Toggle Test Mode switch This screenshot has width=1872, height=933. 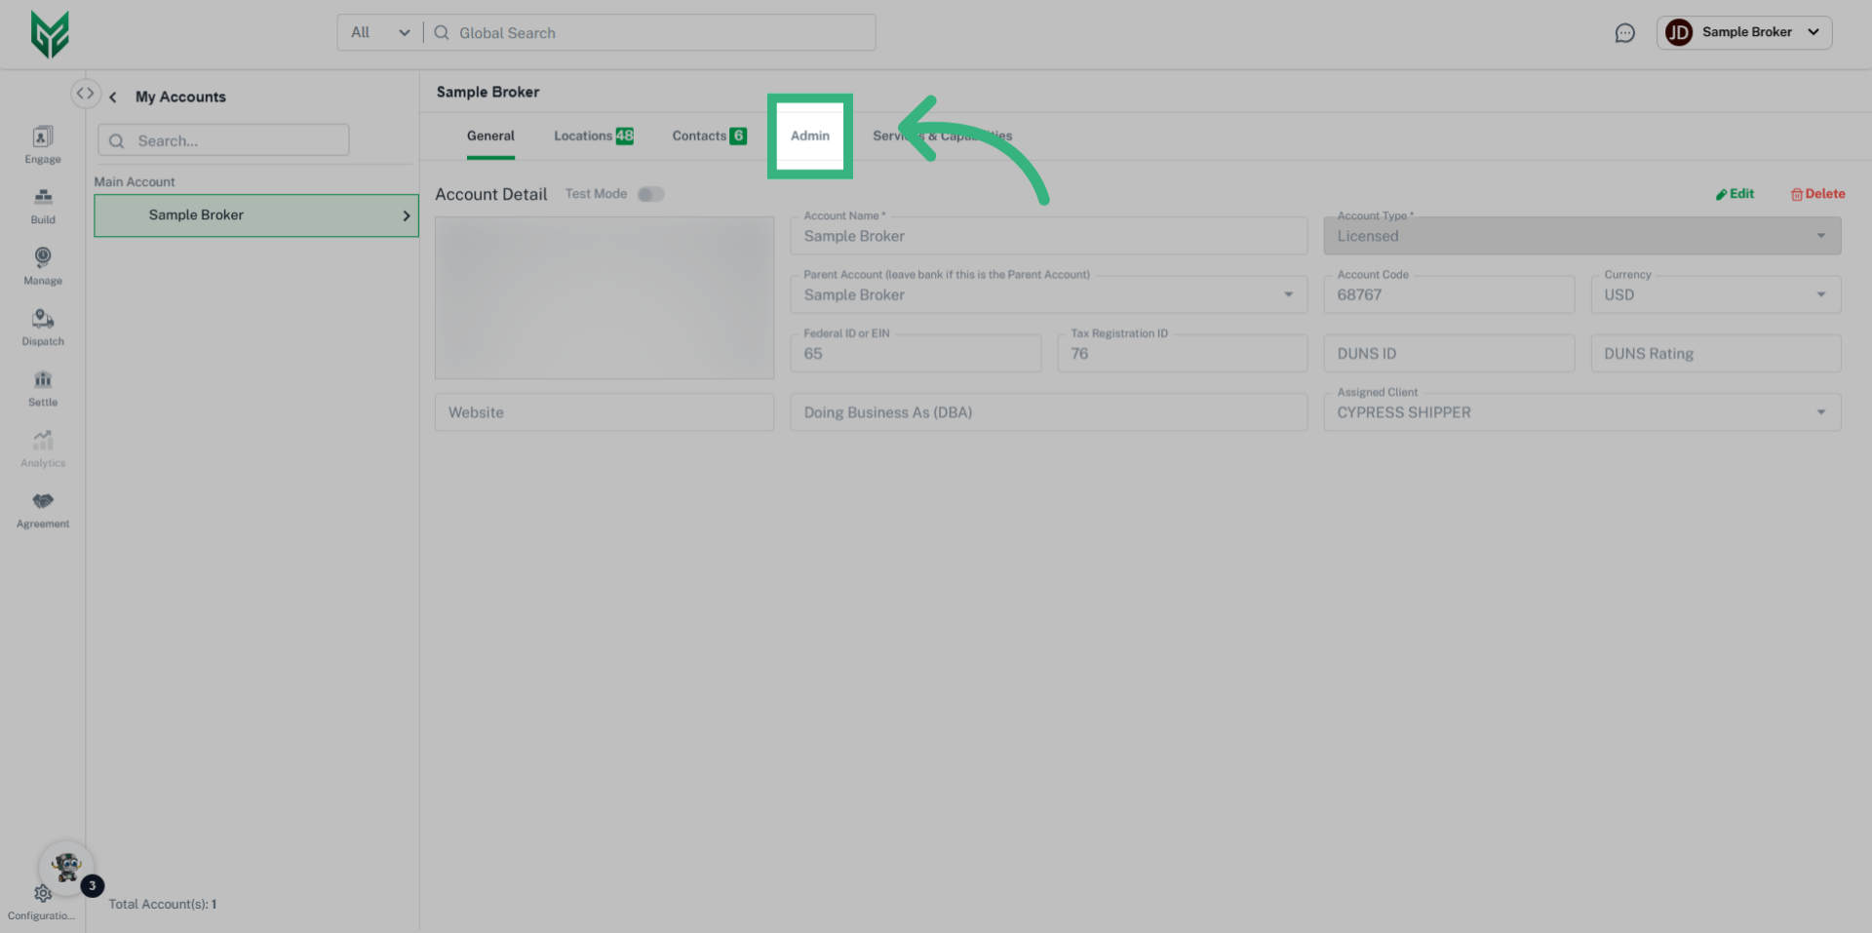point(650,194)
